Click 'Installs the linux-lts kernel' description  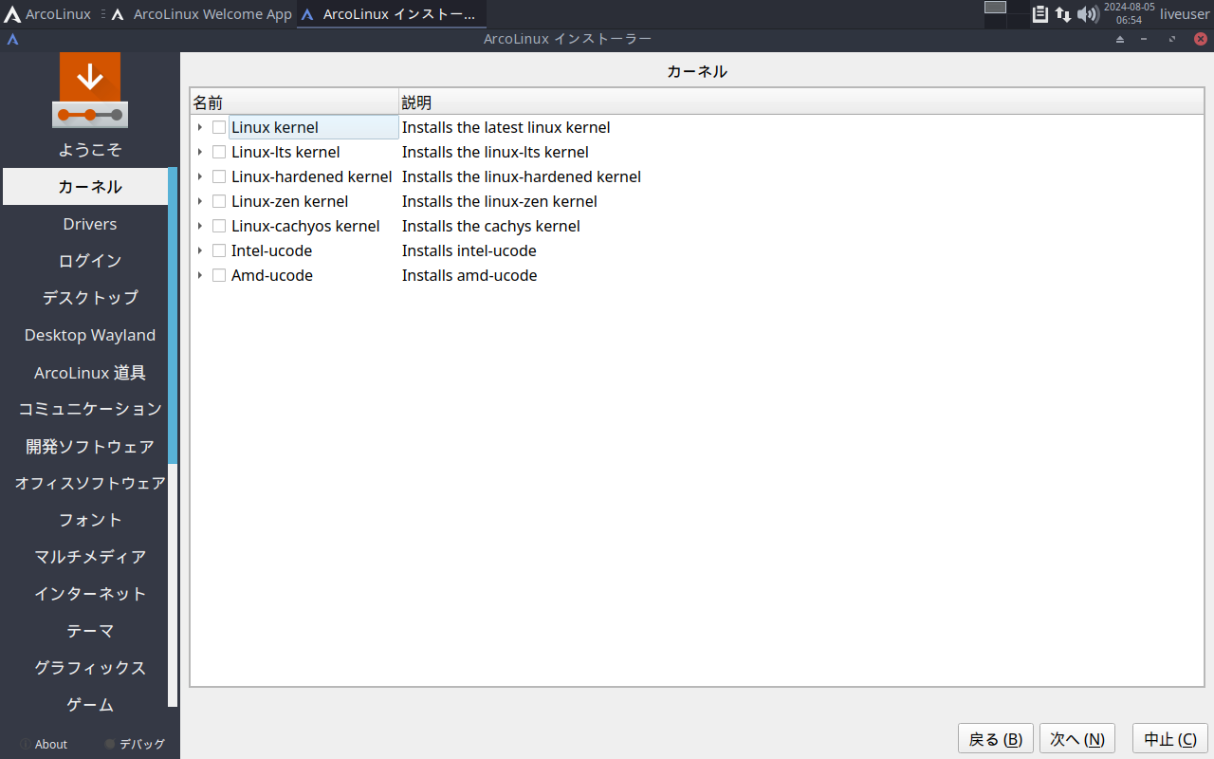tap(495, 152)
